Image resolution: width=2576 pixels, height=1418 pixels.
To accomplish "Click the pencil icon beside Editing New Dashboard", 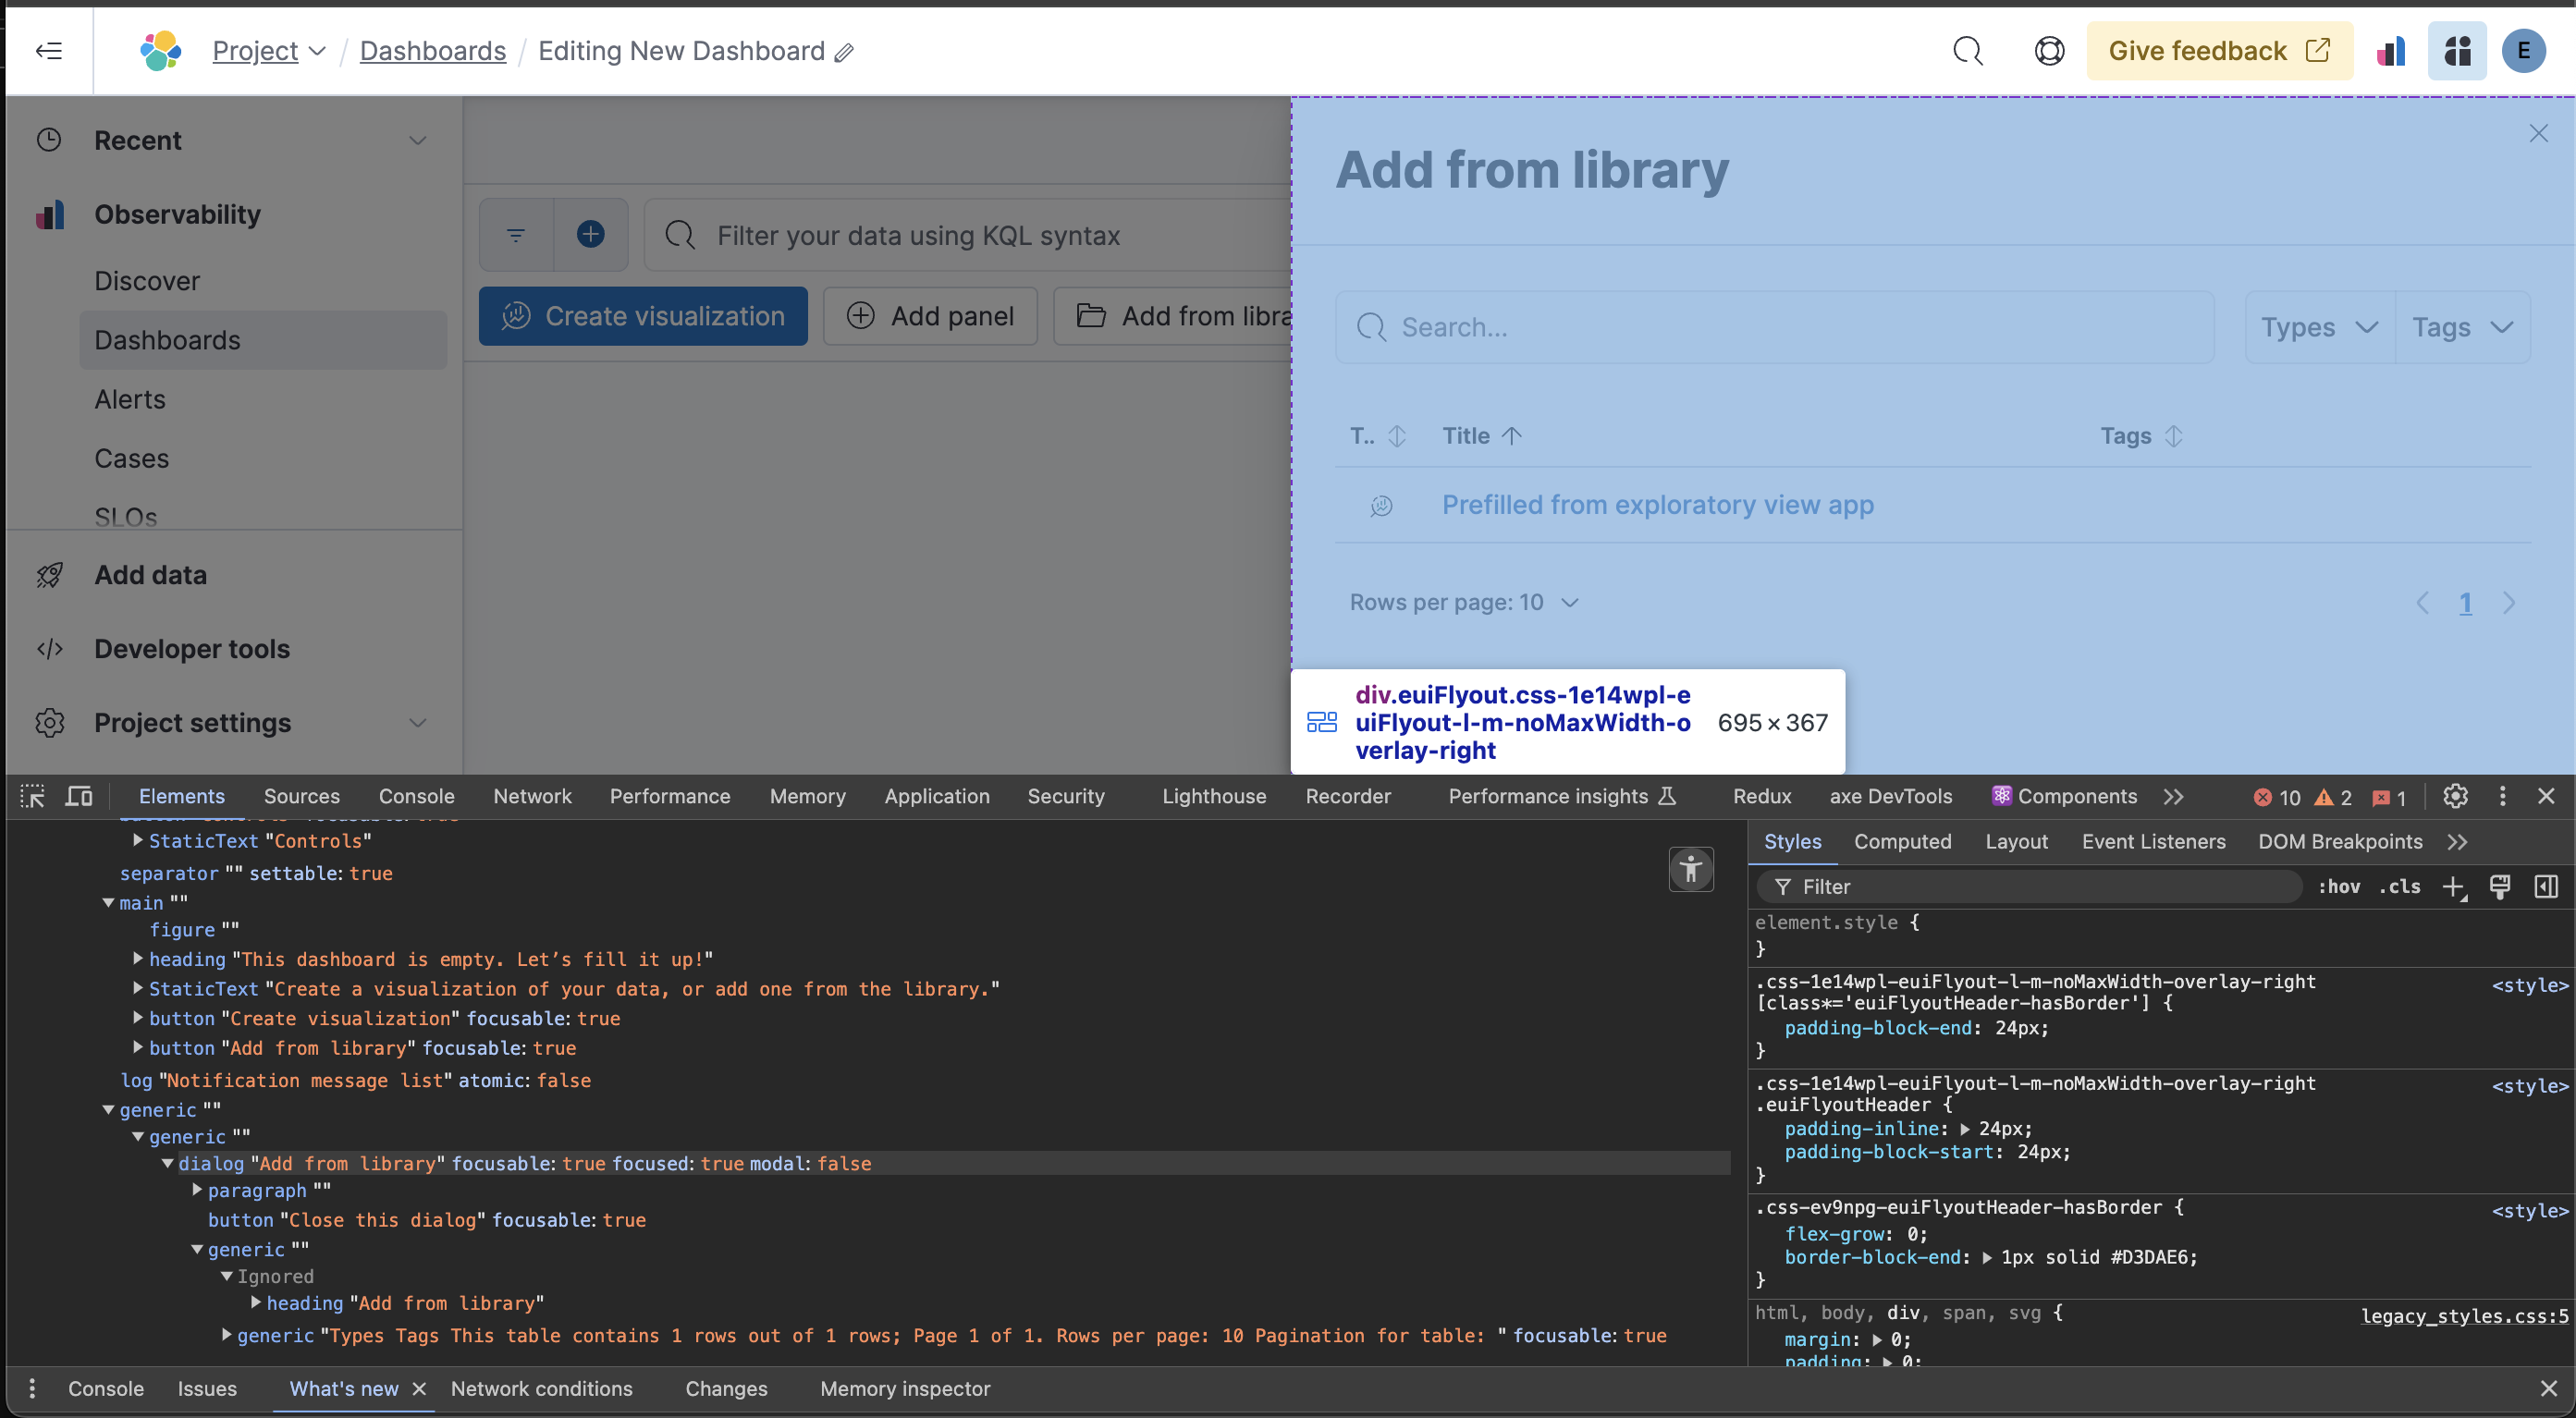I will tap(844, 53).
